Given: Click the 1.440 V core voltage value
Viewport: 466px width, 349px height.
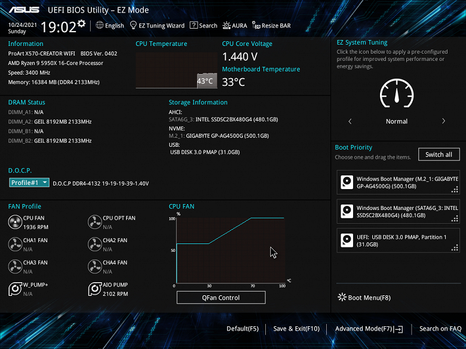Looking at the screenshot, I should pos(240,57).
